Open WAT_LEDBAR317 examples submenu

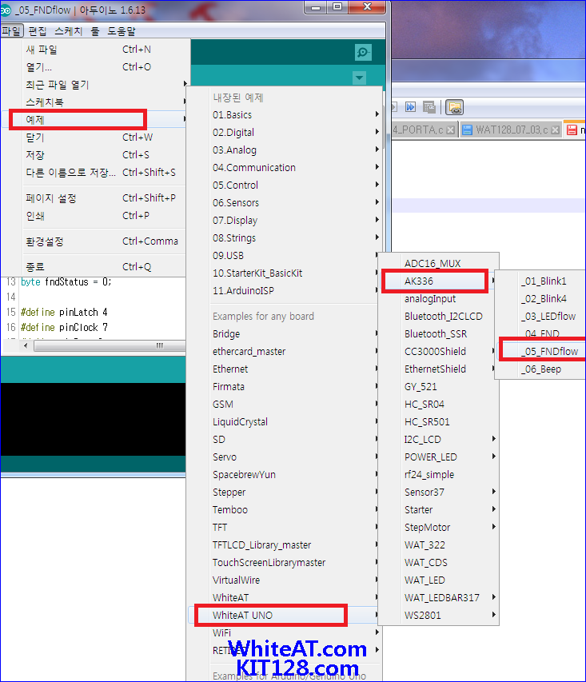tap(439, 597)
